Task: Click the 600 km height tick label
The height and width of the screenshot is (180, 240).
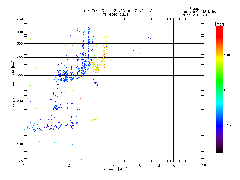Action: 20,32
